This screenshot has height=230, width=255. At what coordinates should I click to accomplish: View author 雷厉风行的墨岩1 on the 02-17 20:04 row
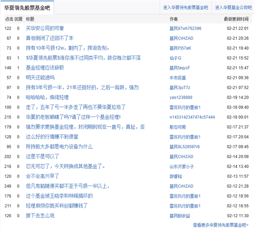tap(185, 137)
